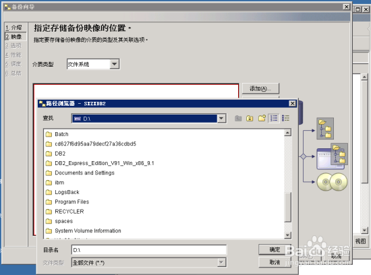The image size is (371, 275).
Task: Open wizard step 1. 介绍
Action: (16, 28)
